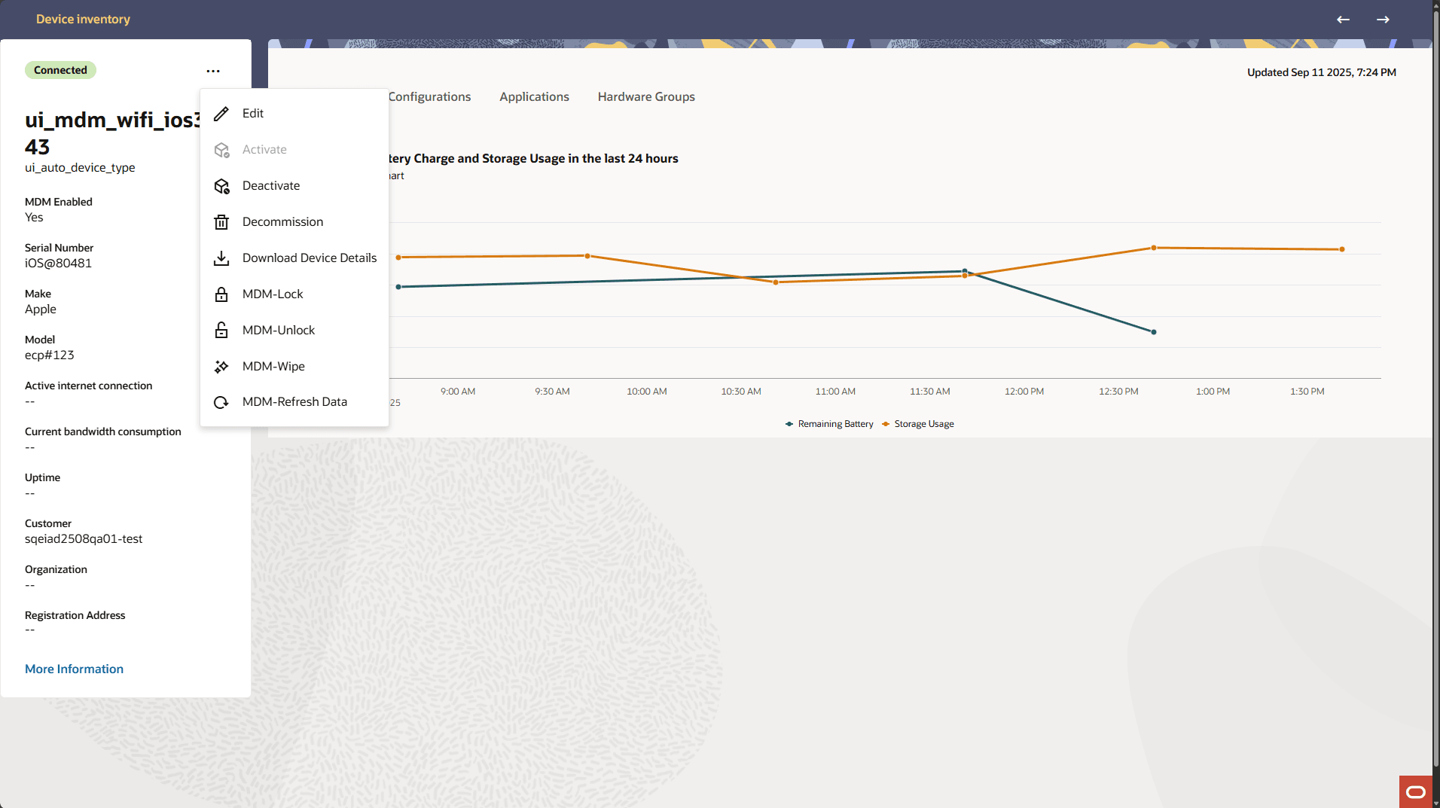1440x808 pixels.
Task: Click the MDM-Wipe icon
Action: (x=221, y=366)
